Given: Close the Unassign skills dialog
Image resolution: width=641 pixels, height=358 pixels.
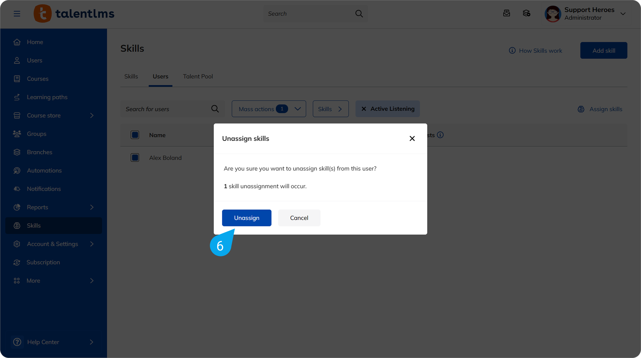Looking at the screenshot, I should 412,138.
